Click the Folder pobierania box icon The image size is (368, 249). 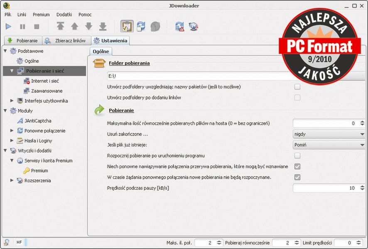click(x=99, y=63)
